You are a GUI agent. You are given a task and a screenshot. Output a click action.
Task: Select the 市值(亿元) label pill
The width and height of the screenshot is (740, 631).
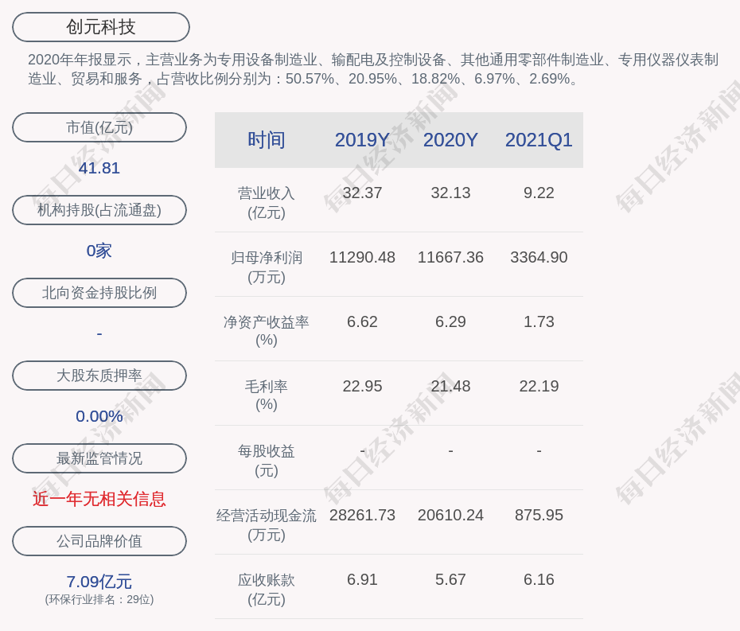click(99, 127)
